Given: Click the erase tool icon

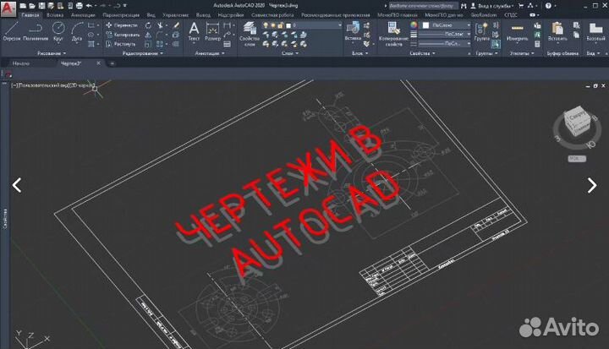Looking at the screenshot, I should 176,25.
